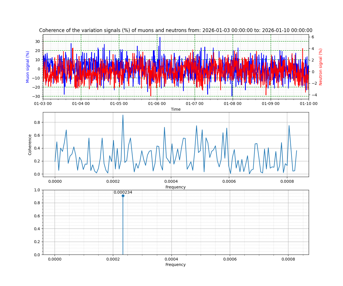The width and height of the screenshot is (343, 286).
Task: Click the 6 tick on the neutron axis
Action: click(x=313, y=37)
